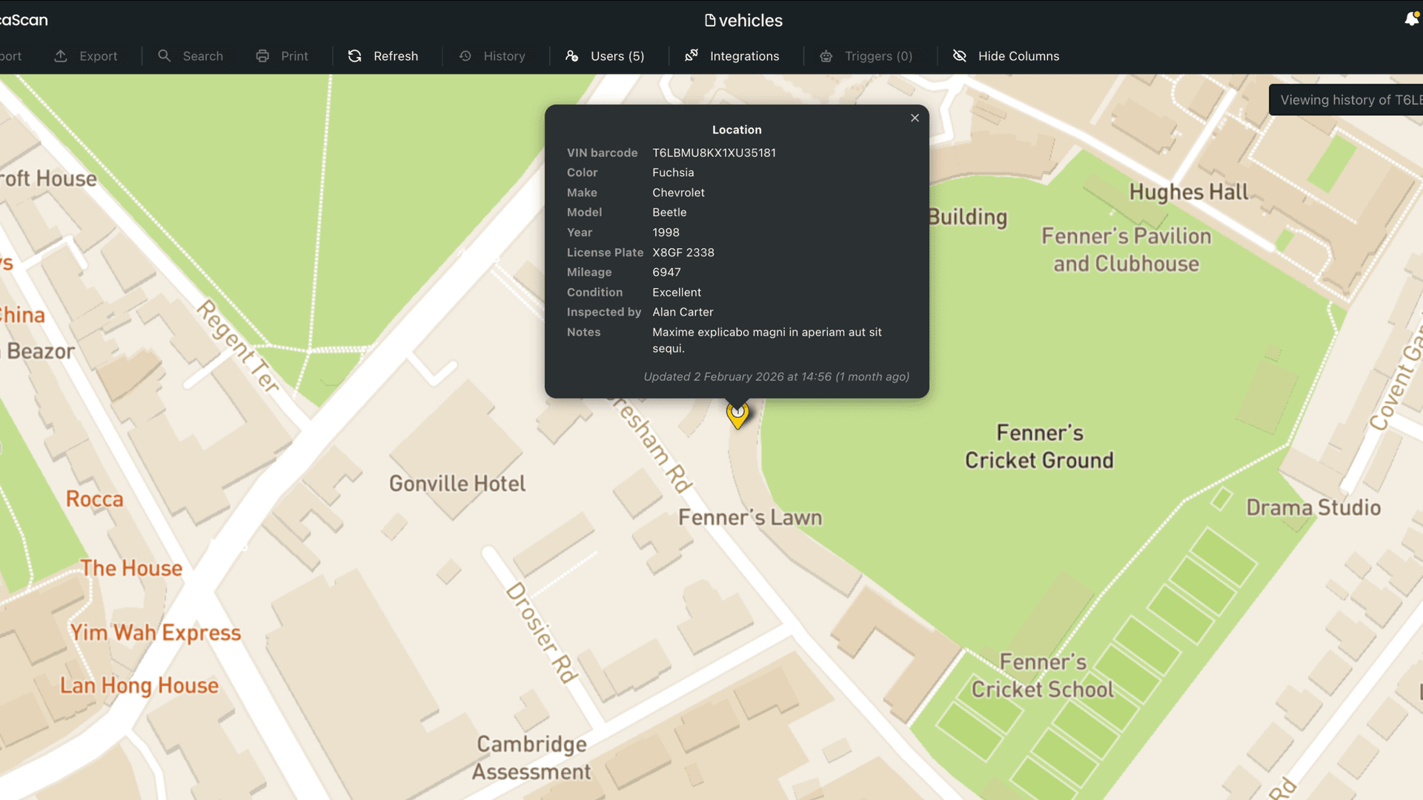Open notifications via the bell icon
This screenshot has height=800, width=1423.
(1410, 20)
